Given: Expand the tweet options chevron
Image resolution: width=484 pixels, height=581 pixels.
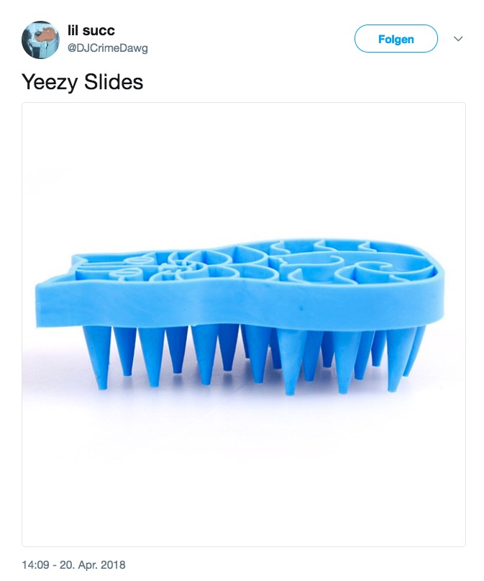Looking at the screenshot, I should point(458,39).
